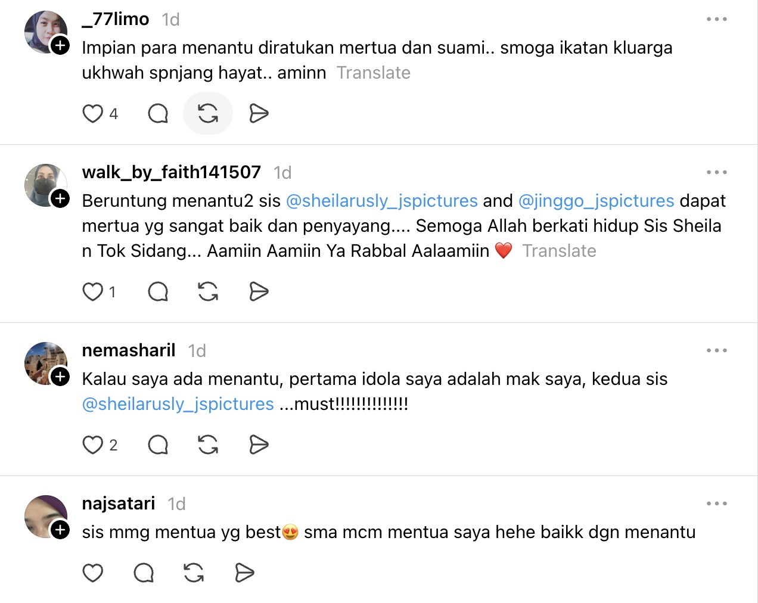Open walk_by_faith141507's profile picture
The height and width of the screenshot is (603, 758).
44,184
